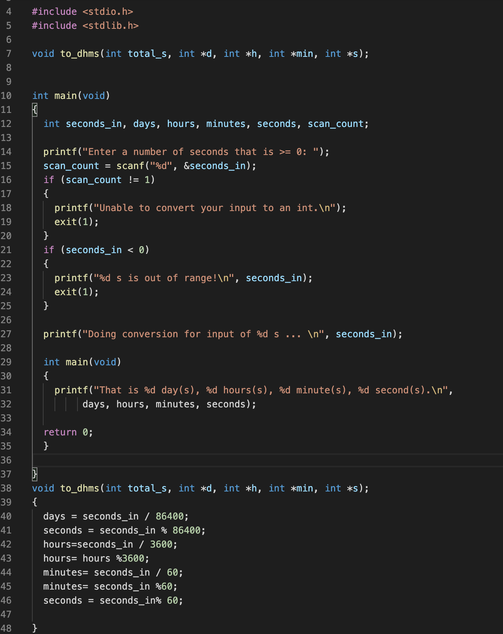This screenshot has width=503, height=634.
Task: Click gutter line number 31
Action: [x=6, y=390]
